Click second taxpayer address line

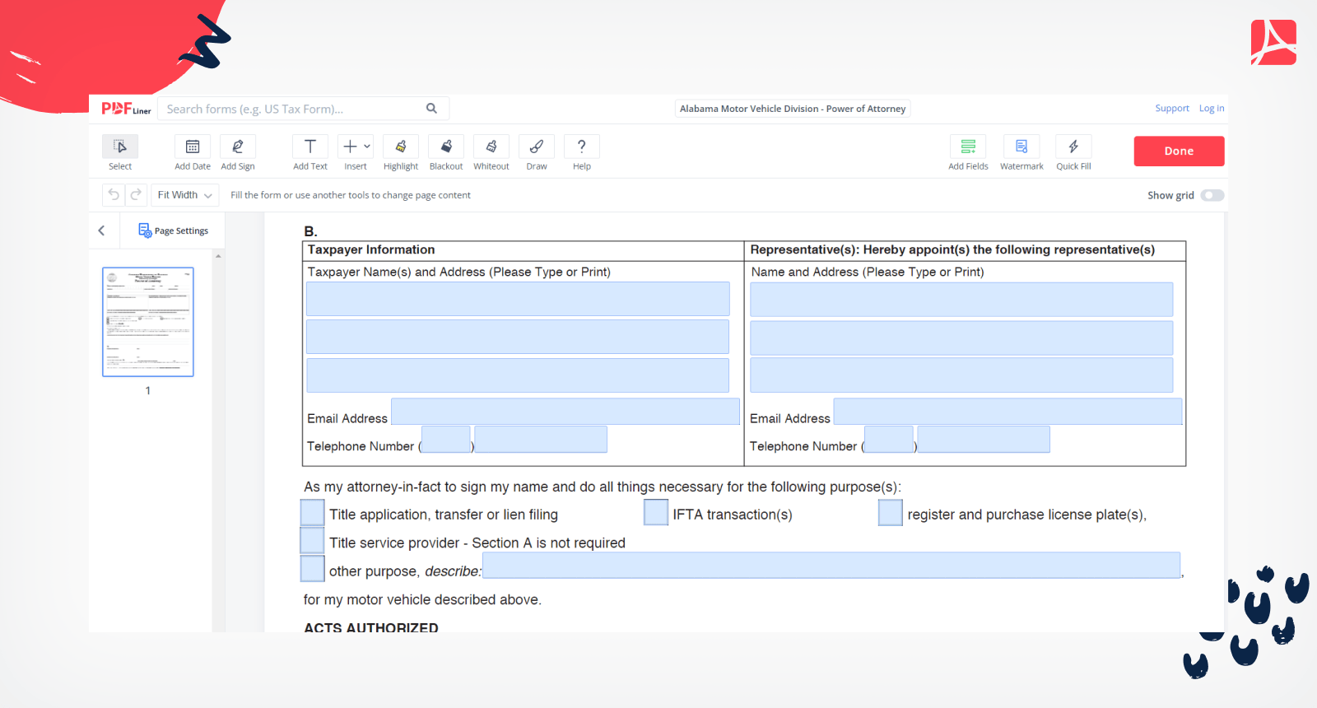coord(518,337)
